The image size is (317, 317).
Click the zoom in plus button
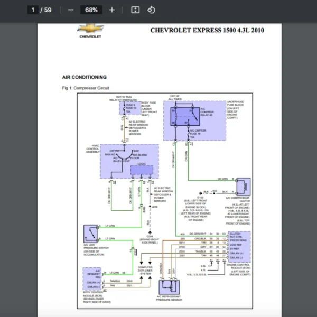coord(111,10)
